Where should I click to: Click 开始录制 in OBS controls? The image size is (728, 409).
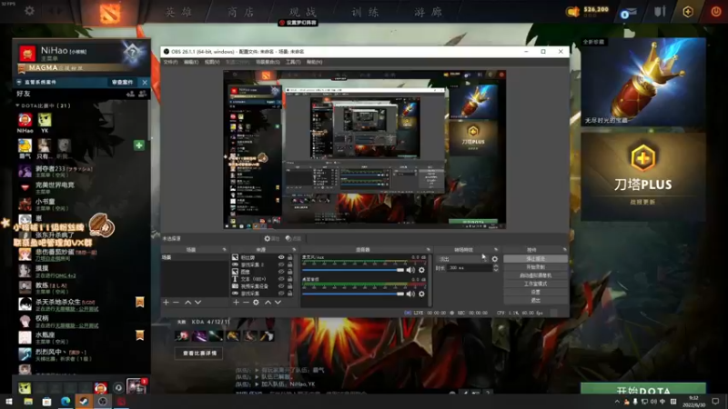click(x=535, y=267)
